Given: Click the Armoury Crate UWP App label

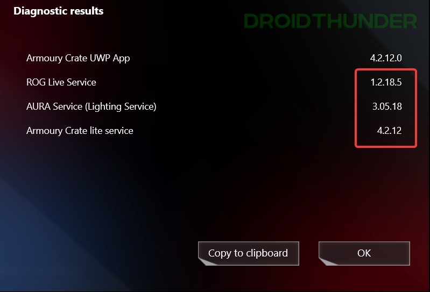Looking at the screenshot, I should (x=78, y=58).
